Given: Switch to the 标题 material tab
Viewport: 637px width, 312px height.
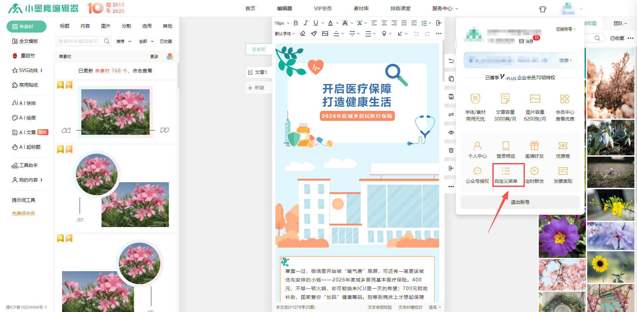Looking at the screenshot, I should point(64,26).
